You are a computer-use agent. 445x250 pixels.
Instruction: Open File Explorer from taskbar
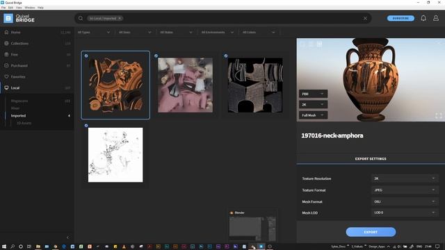tap(38, 247)
